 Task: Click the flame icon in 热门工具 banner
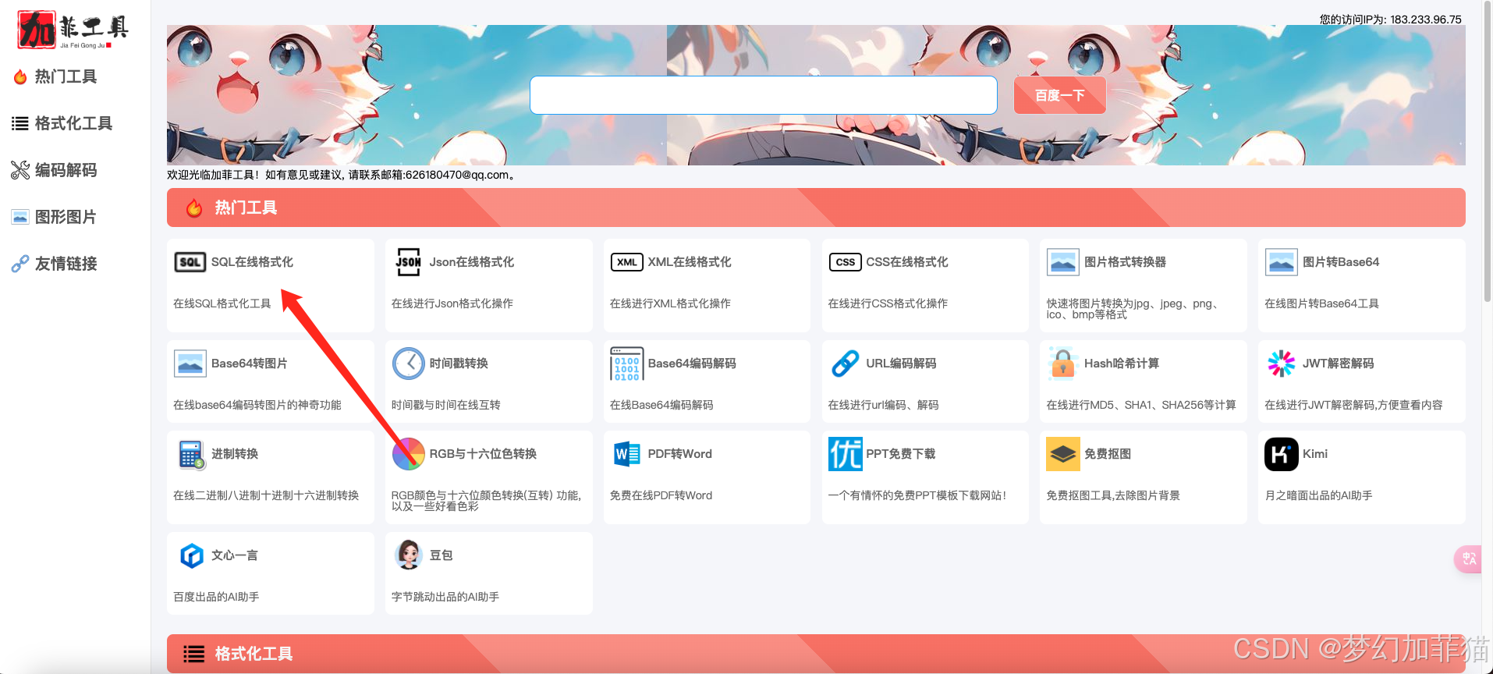click(194, 208)
